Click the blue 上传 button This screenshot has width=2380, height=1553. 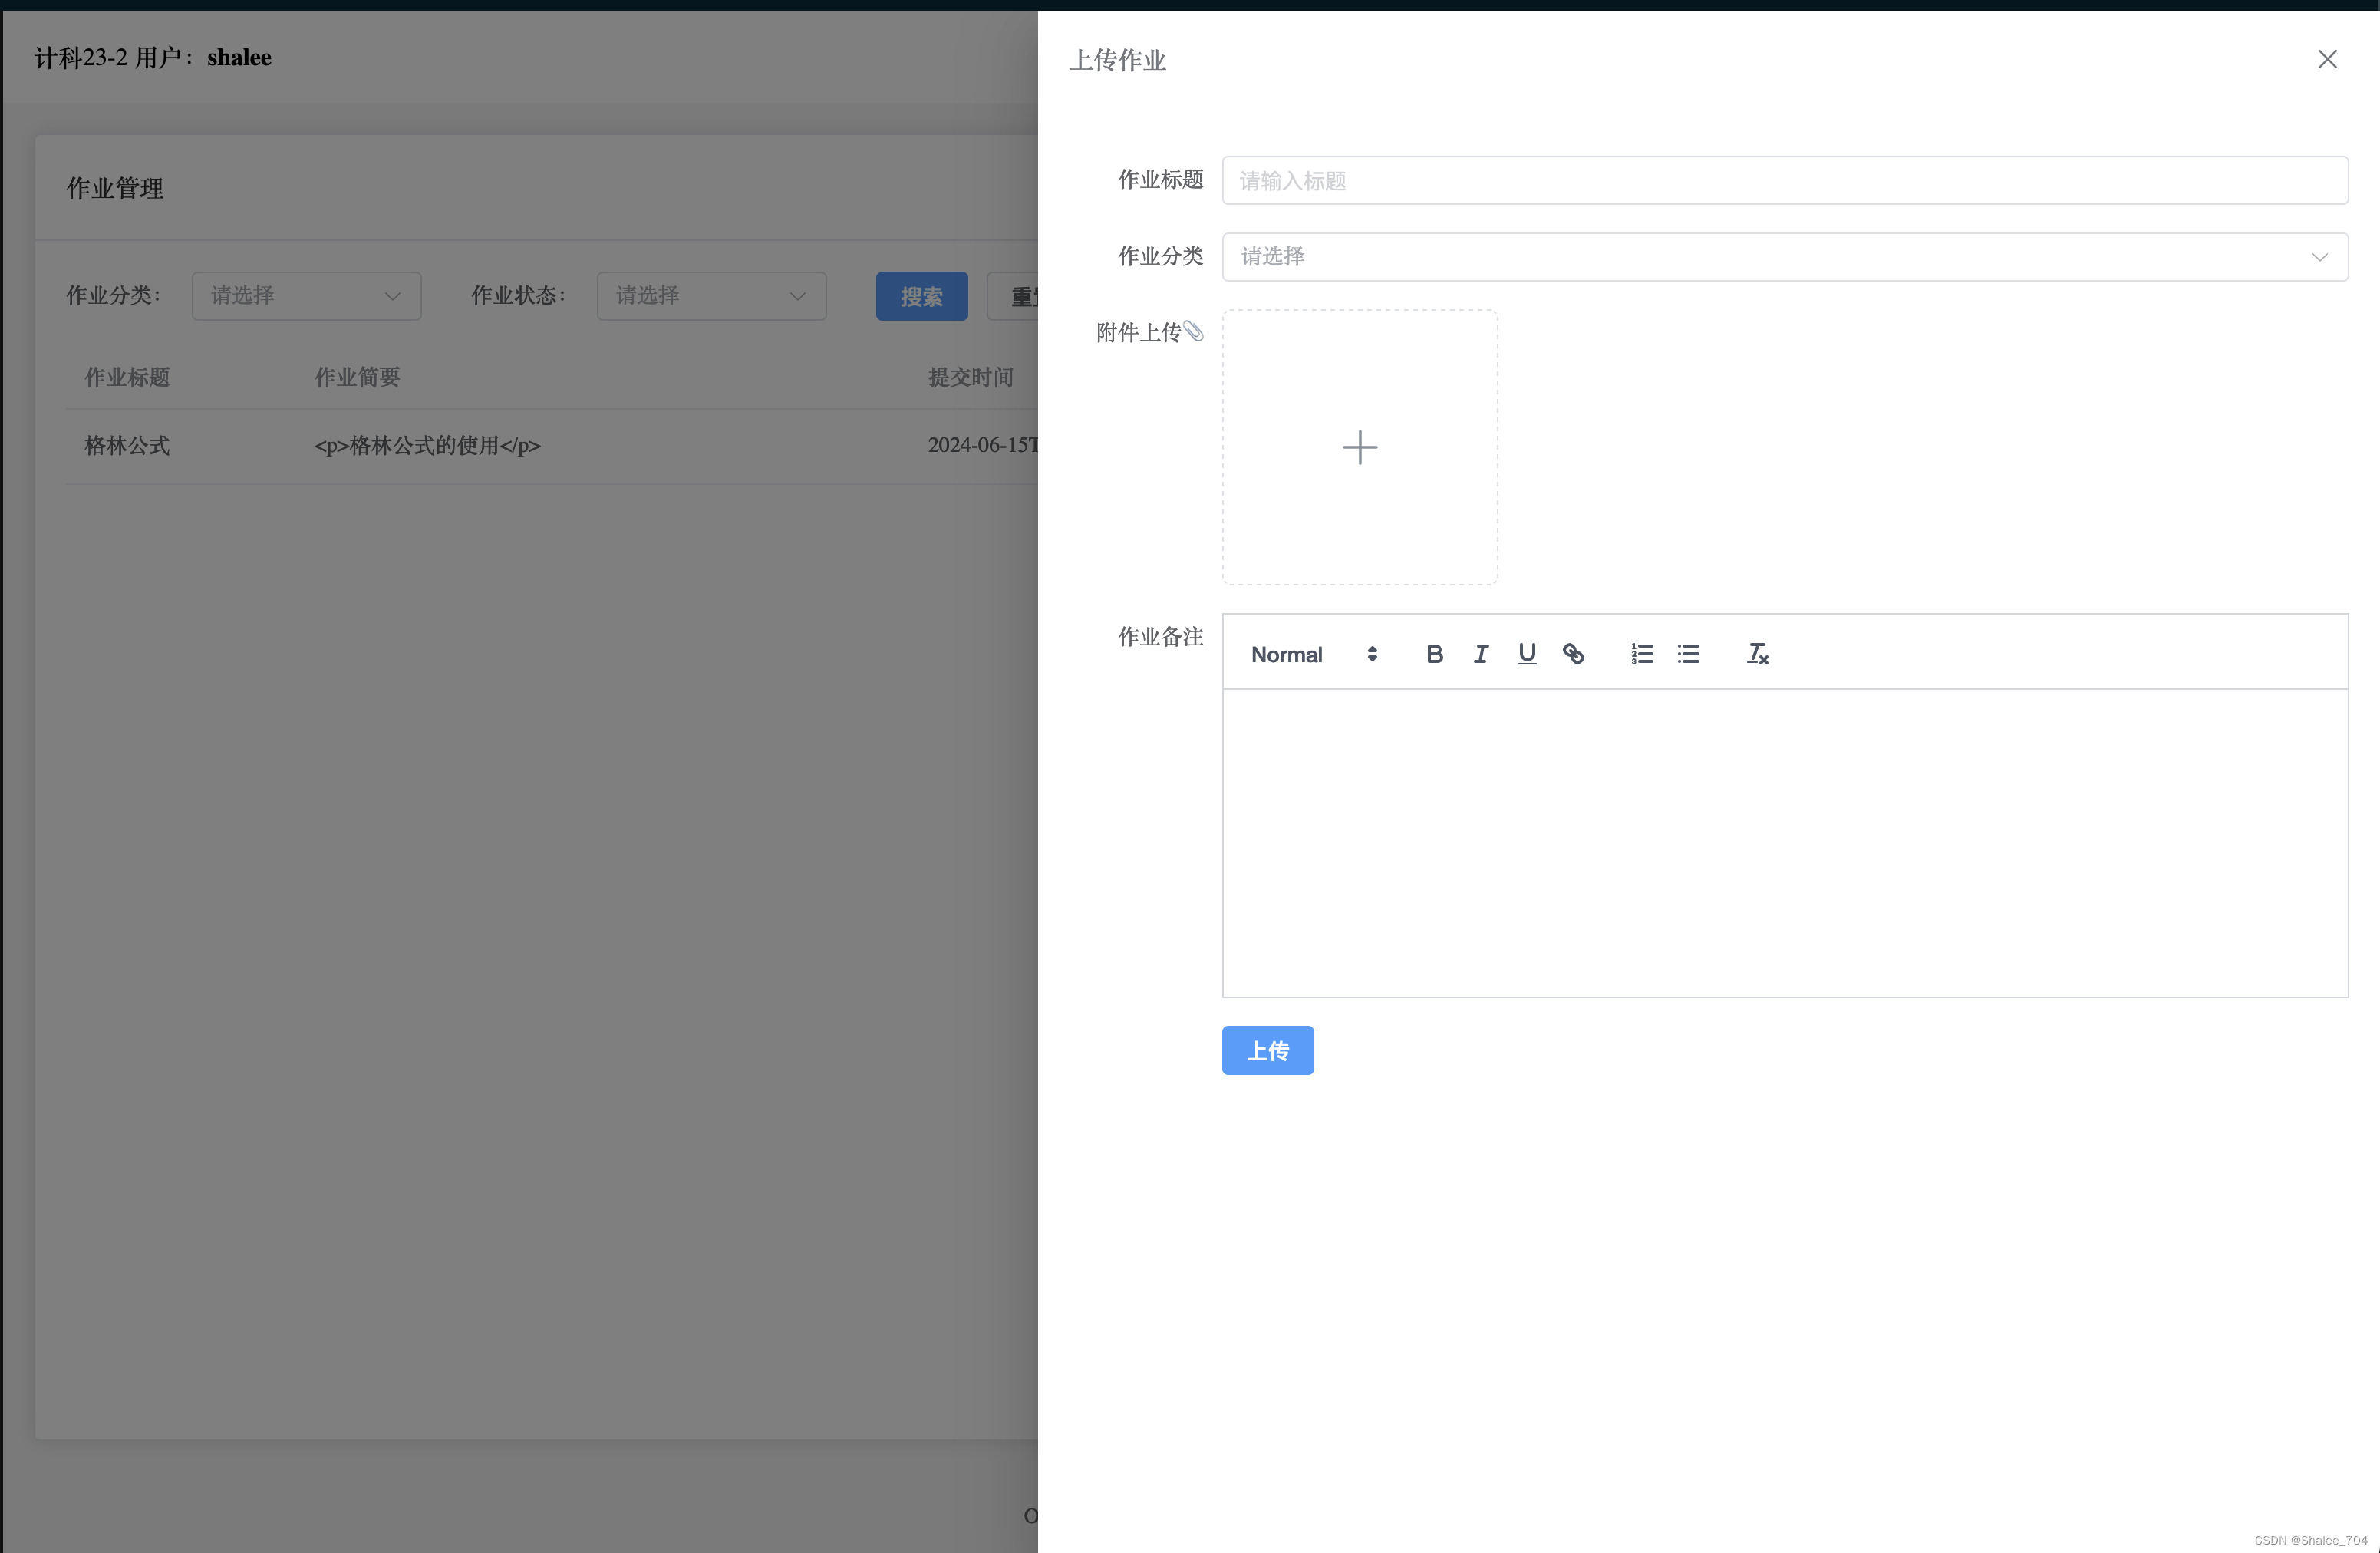(1267, 1050)
